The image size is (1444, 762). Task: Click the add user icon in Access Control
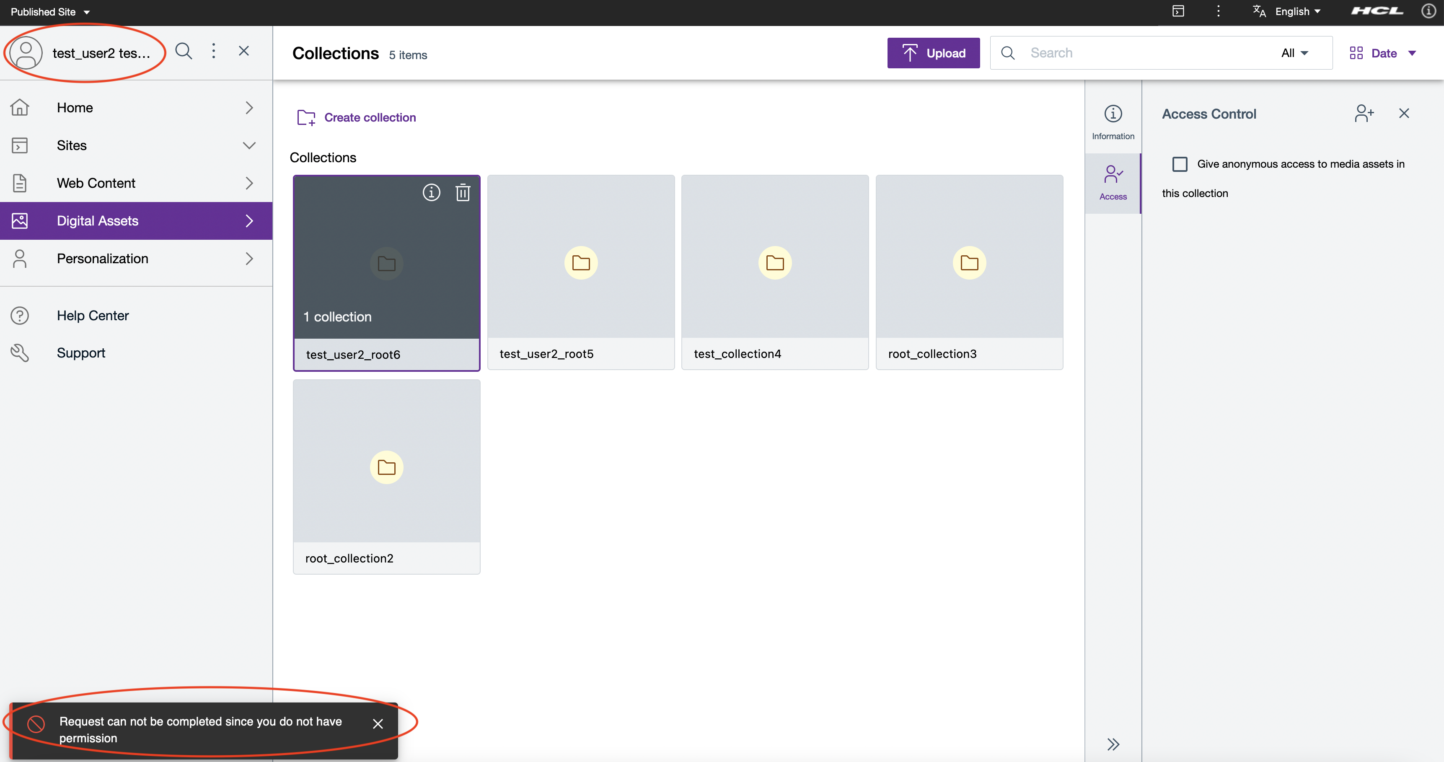point(1364,113)
